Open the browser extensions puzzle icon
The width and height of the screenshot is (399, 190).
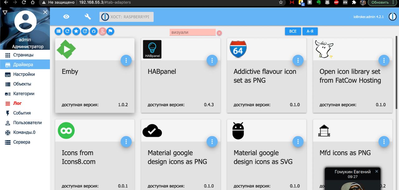click(354, 2)
